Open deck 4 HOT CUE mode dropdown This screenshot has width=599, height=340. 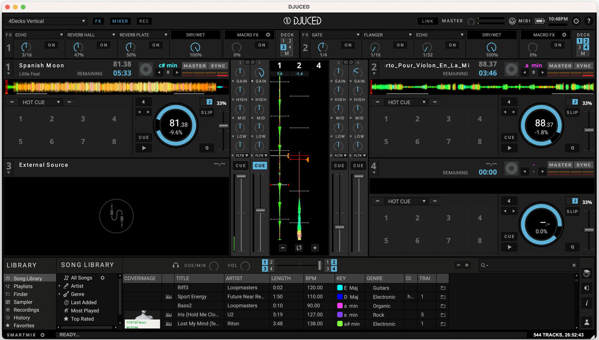point(406,201)
